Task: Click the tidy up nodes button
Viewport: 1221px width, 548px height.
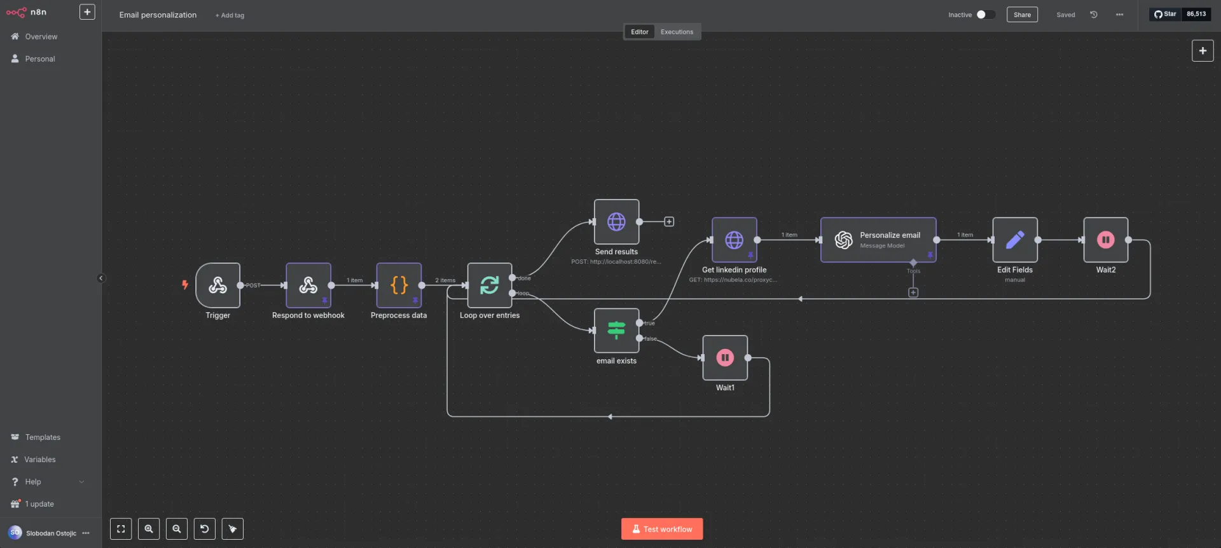Action: (x=233, y=529)
